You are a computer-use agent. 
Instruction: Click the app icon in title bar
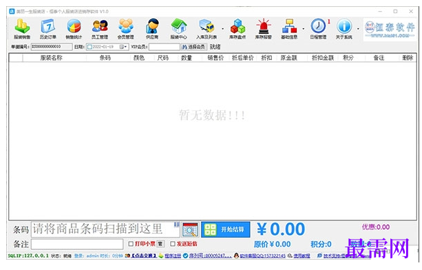(12, 11)
